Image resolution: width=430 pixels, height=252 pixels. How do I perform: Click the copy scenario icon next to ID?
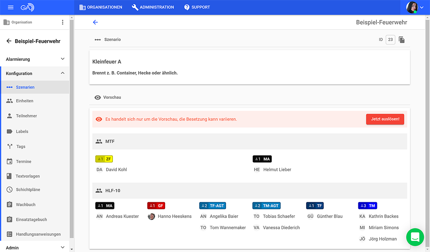401,39
